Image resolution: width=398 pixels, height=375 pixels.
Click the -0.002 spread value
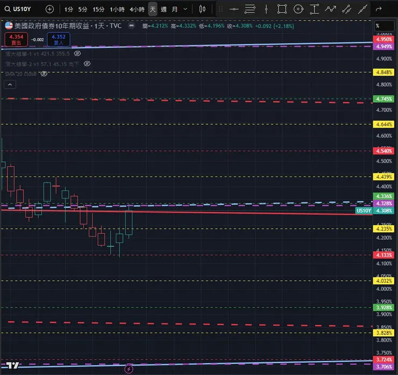(37, 40)
